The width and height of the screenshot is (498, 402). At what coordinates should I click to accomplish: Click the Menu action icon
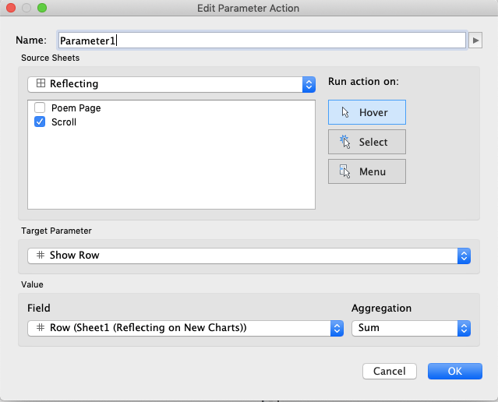[x=343, y=171]
